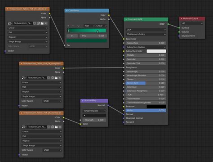Click the Transmission slider in Principled BSDF
Viewport: 213px width, 162px height.
point(146,99)
